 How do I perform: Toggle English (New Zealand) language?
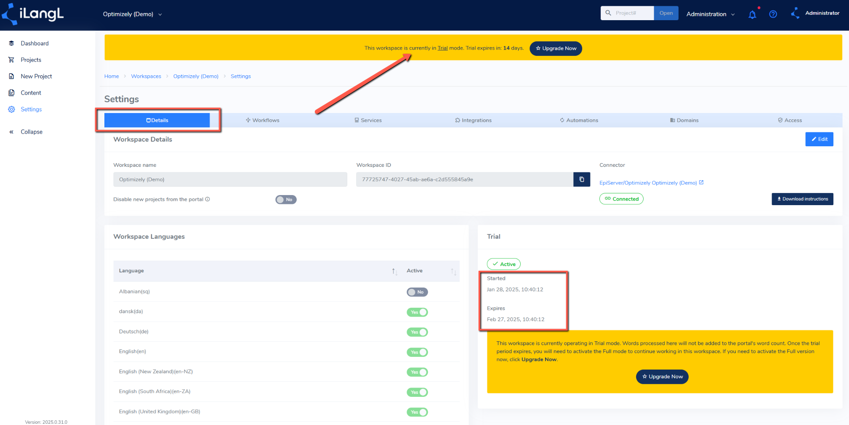(x=417, y=372)
